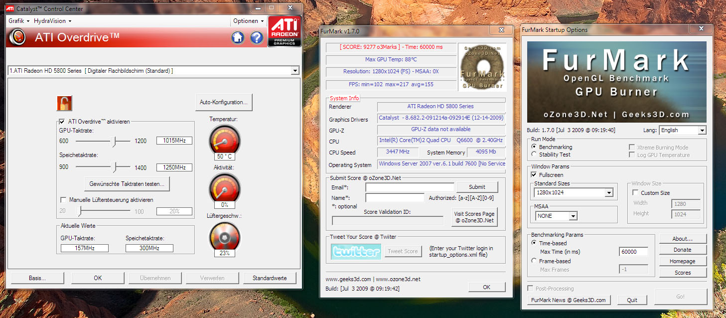The image size is (726, 318).
Task: Uncheck ATI Overdrive aktivieren
Action: 62,121
